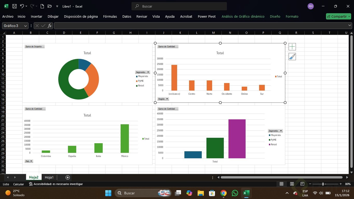Confirm formula entry with the checkmark icon
354x199 pixels.
43,26
